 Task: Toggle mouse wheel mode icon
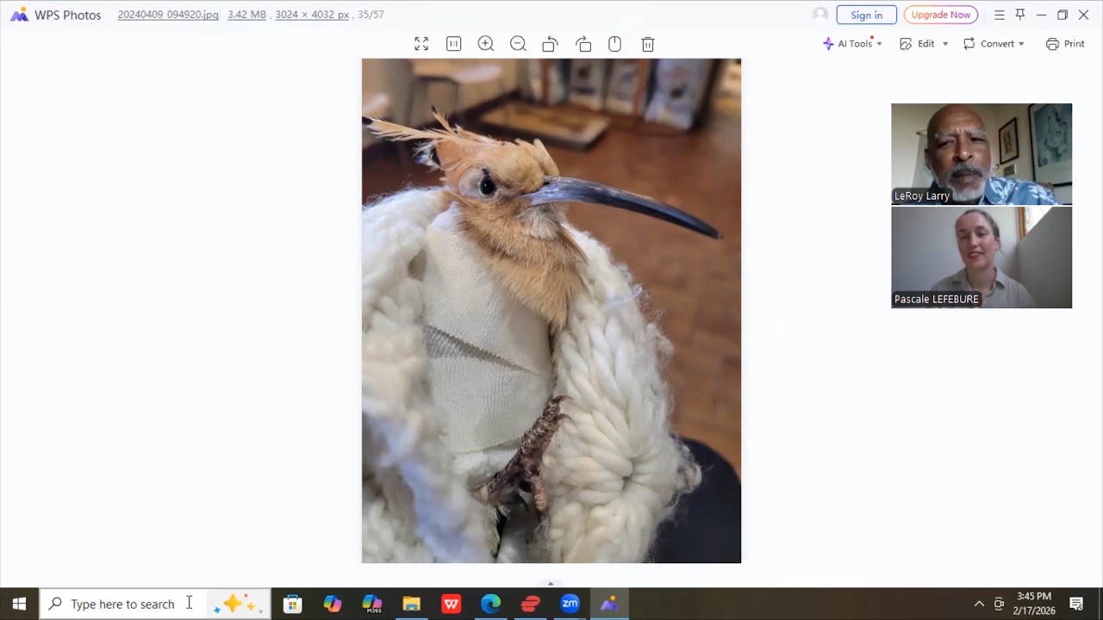[614, 44]
